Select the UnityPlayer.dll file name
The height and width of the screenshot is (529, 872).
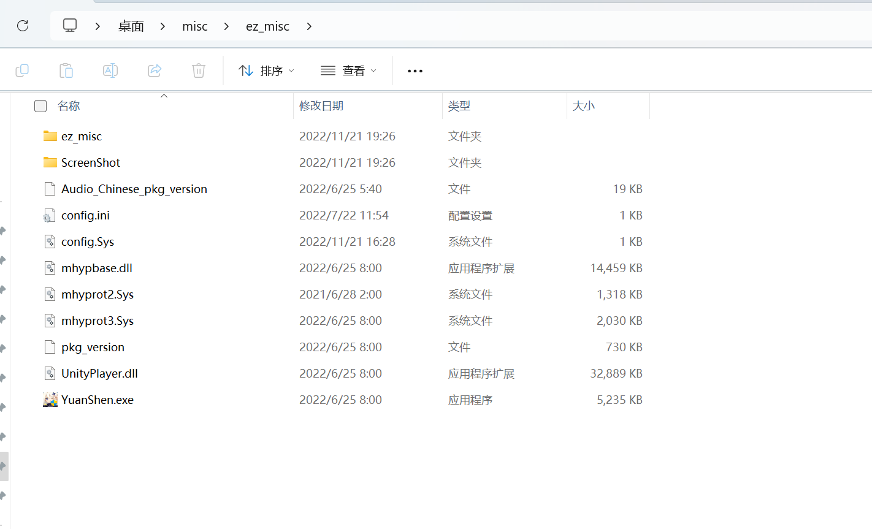99,373
